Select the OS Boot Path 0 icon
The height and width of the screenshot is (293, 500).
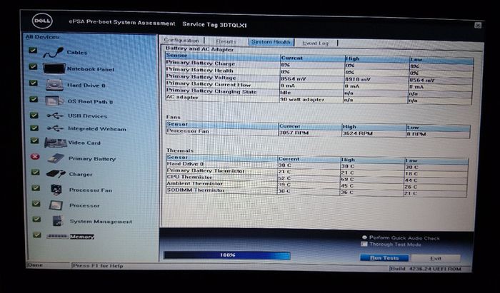point(54,101)
